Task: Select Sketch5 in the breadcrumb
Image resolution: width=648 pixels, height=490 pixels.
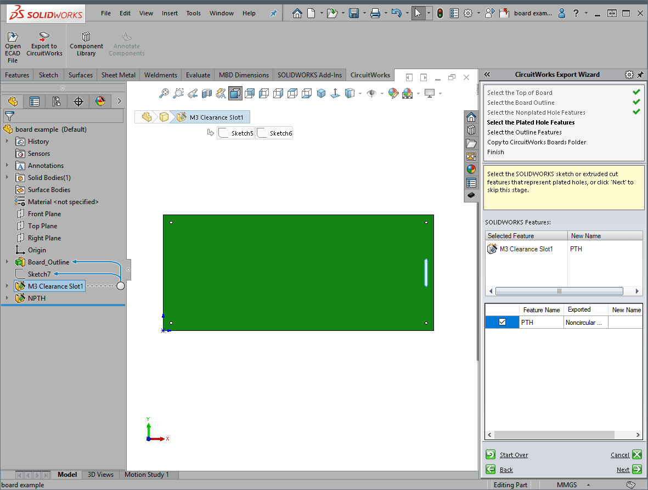Action: pos(235,133)
